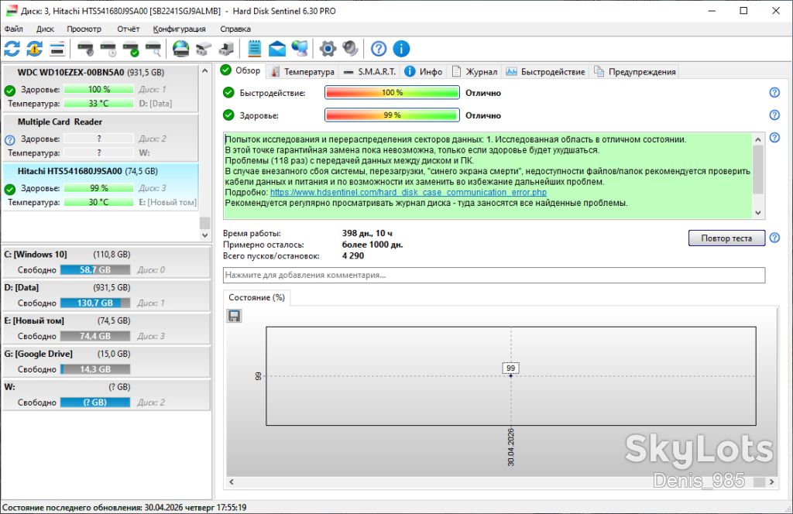Screen dimensions: 793x514
Task: Select the WDC WD10EZEX-00BN5A0 disk
Action: pyautogui.click(x=101, y=88)
